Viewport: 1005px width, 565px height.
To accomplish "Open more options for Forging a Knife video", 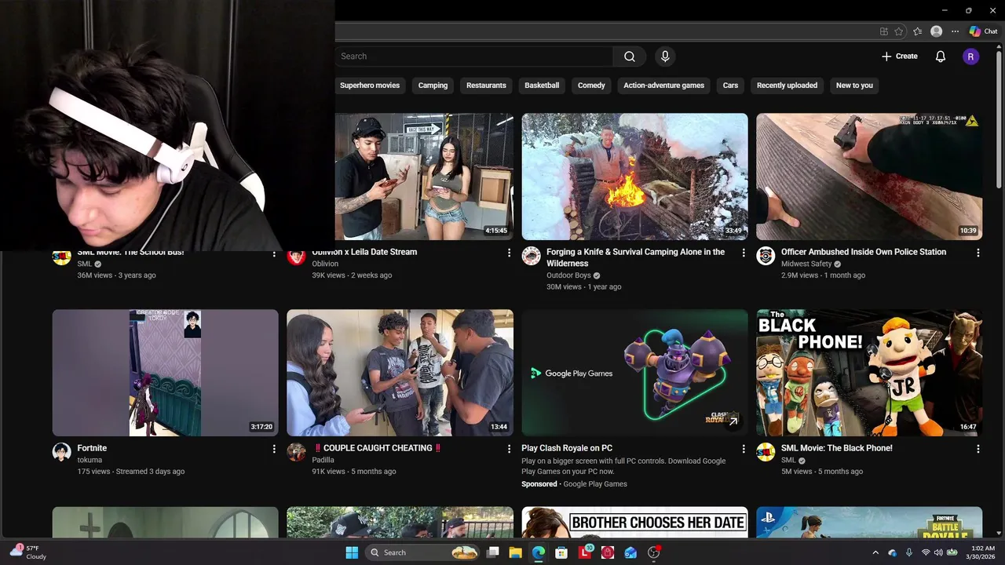I will [744, 253].
